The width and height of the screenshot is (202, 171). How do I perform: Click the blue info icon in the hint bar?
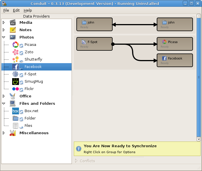(79, 149)
